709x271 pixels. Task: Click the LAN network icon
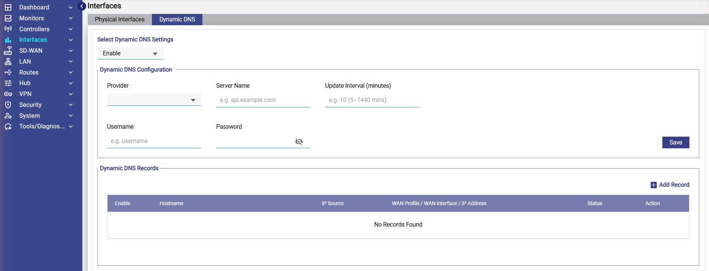point(8,61)
